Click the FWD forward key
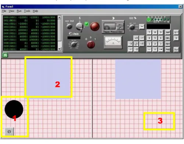 (x=168, y=50)
